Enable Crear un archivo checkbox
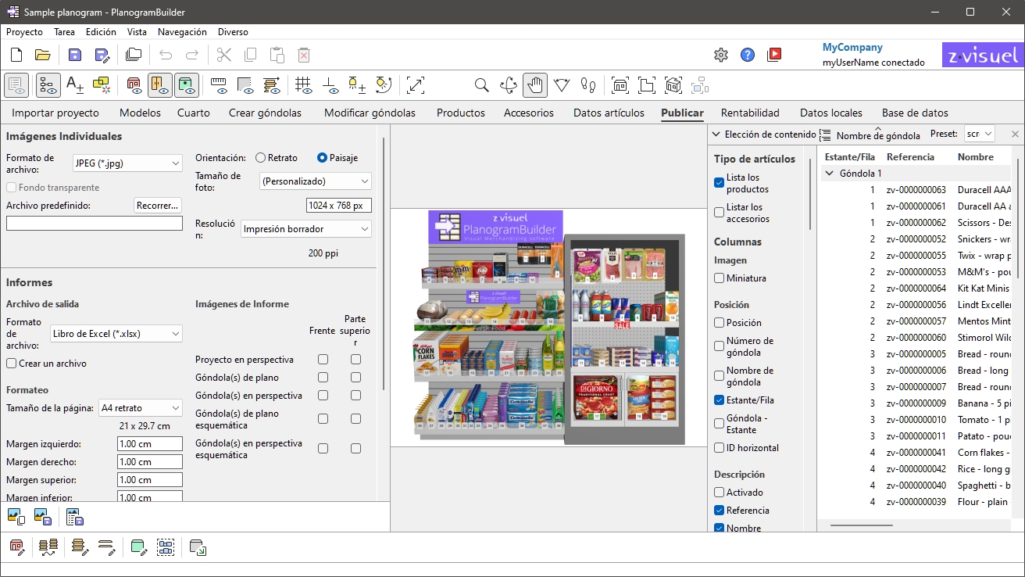This screenshot has width=1025, height=577. (12, 364)
